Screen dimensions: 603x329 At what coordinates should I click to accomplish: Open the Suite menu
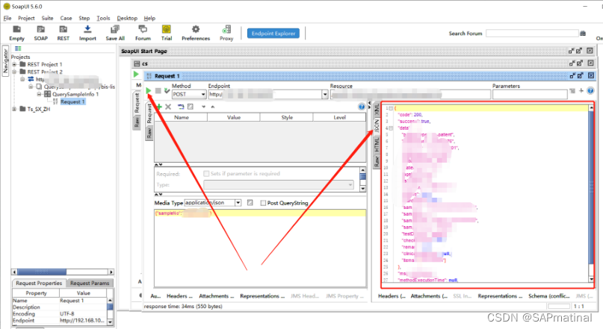[x=47, y=18]
